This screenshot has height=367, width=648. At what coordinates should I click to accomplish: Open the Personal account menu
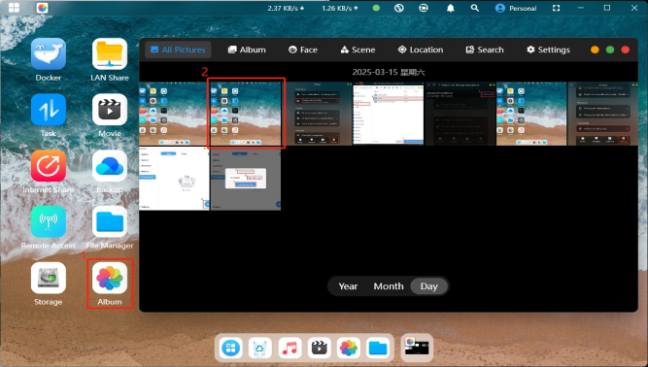(x=516, y=9)
